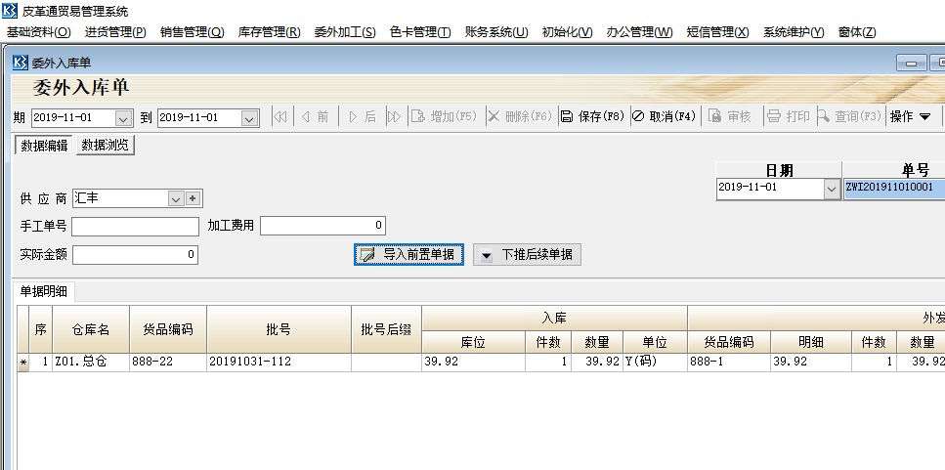
Task: Click cell Z01.总仓
Action: [91, 363]
